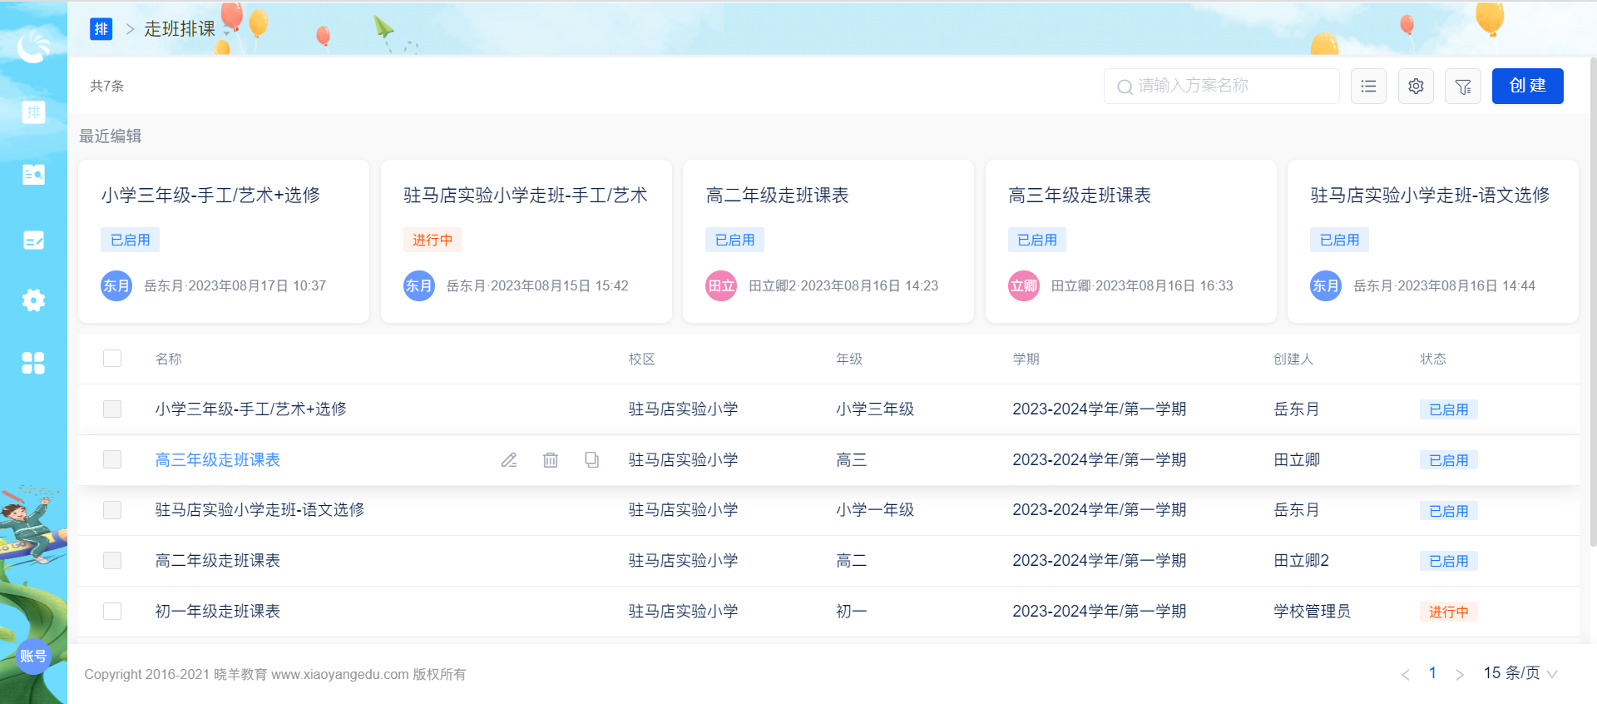The width and height of the screenshot is (1597, 704).
Task: Click the 状态 column header
Action: [x=1433, y=359]
